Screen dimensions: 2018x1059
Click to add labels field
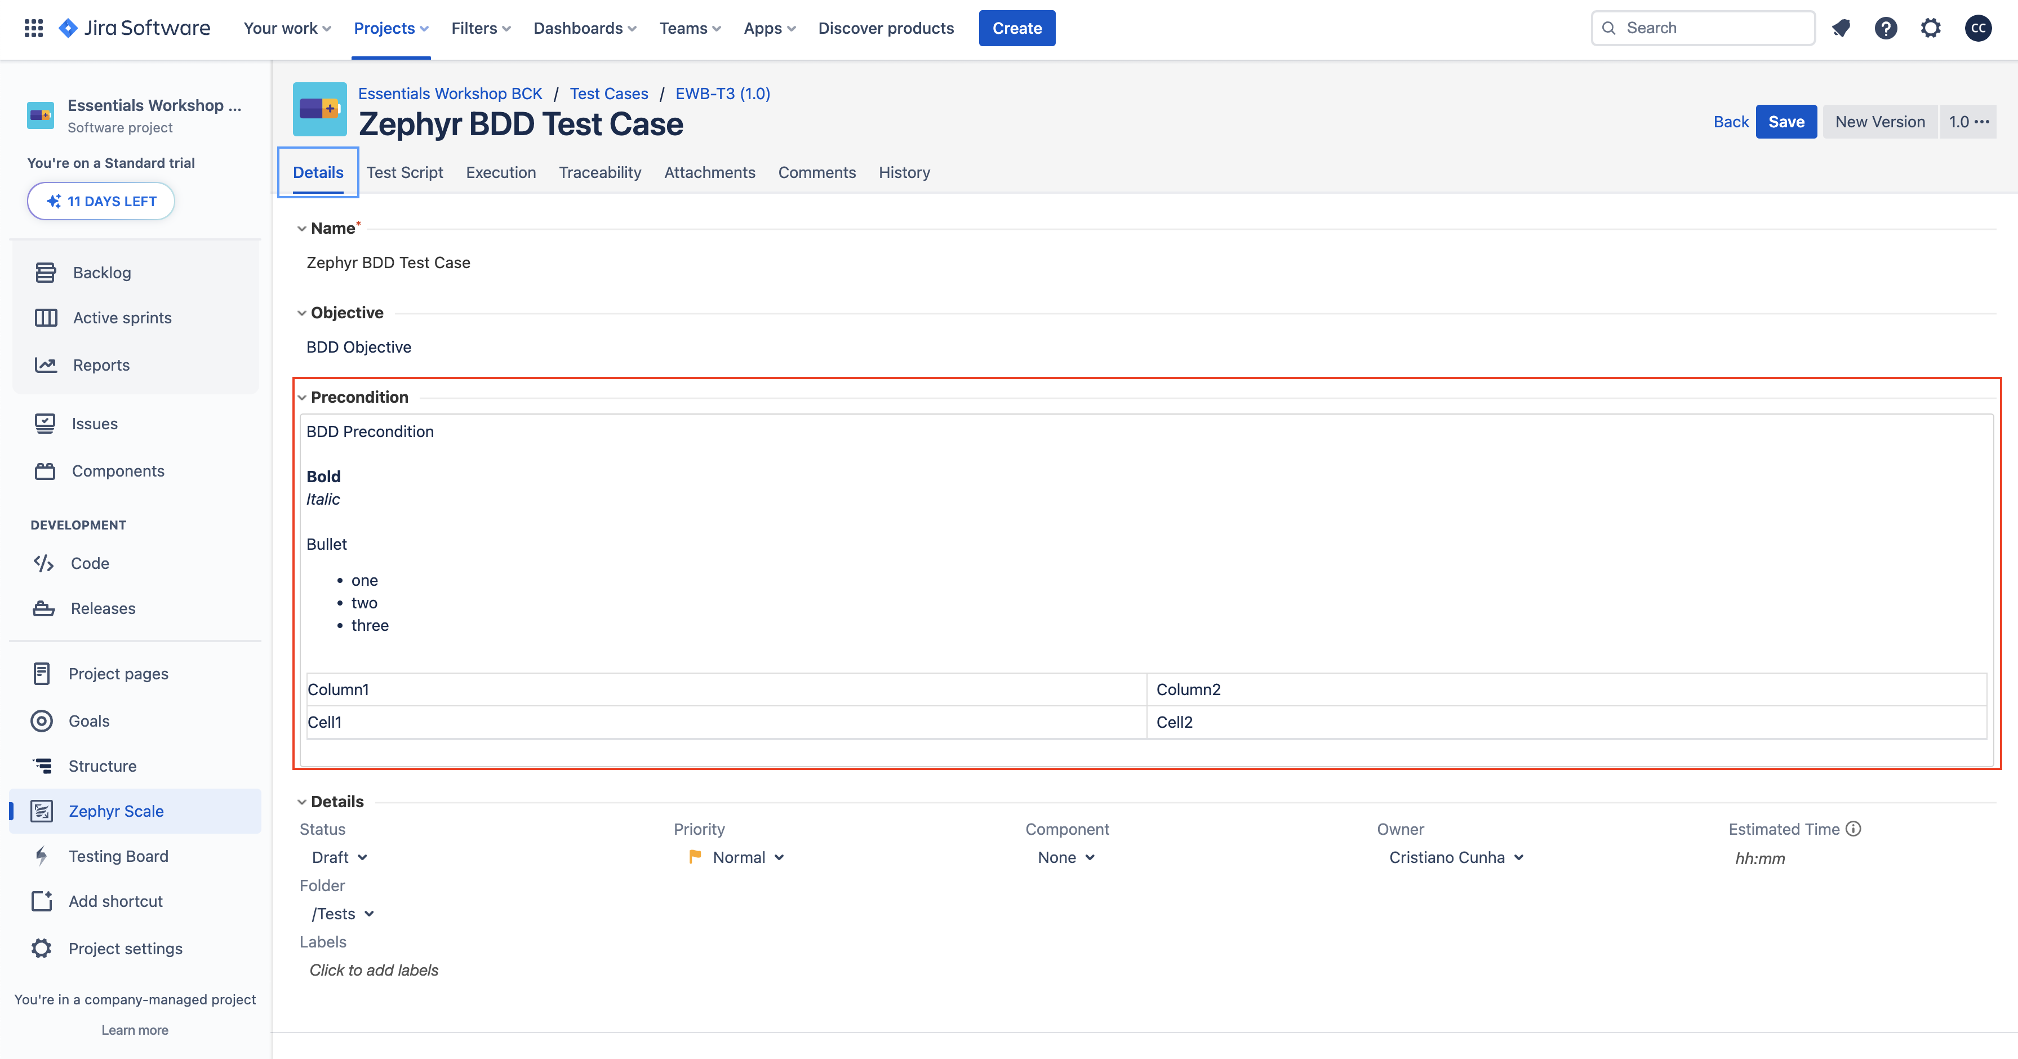click(374, 971)
